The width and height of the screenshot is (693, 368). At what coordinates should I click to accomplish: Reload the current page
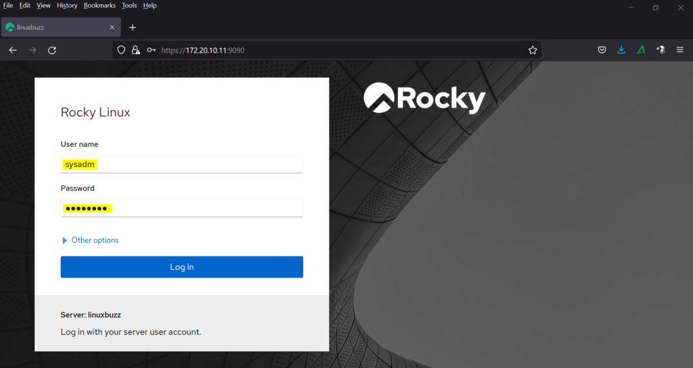pos(52,50)
